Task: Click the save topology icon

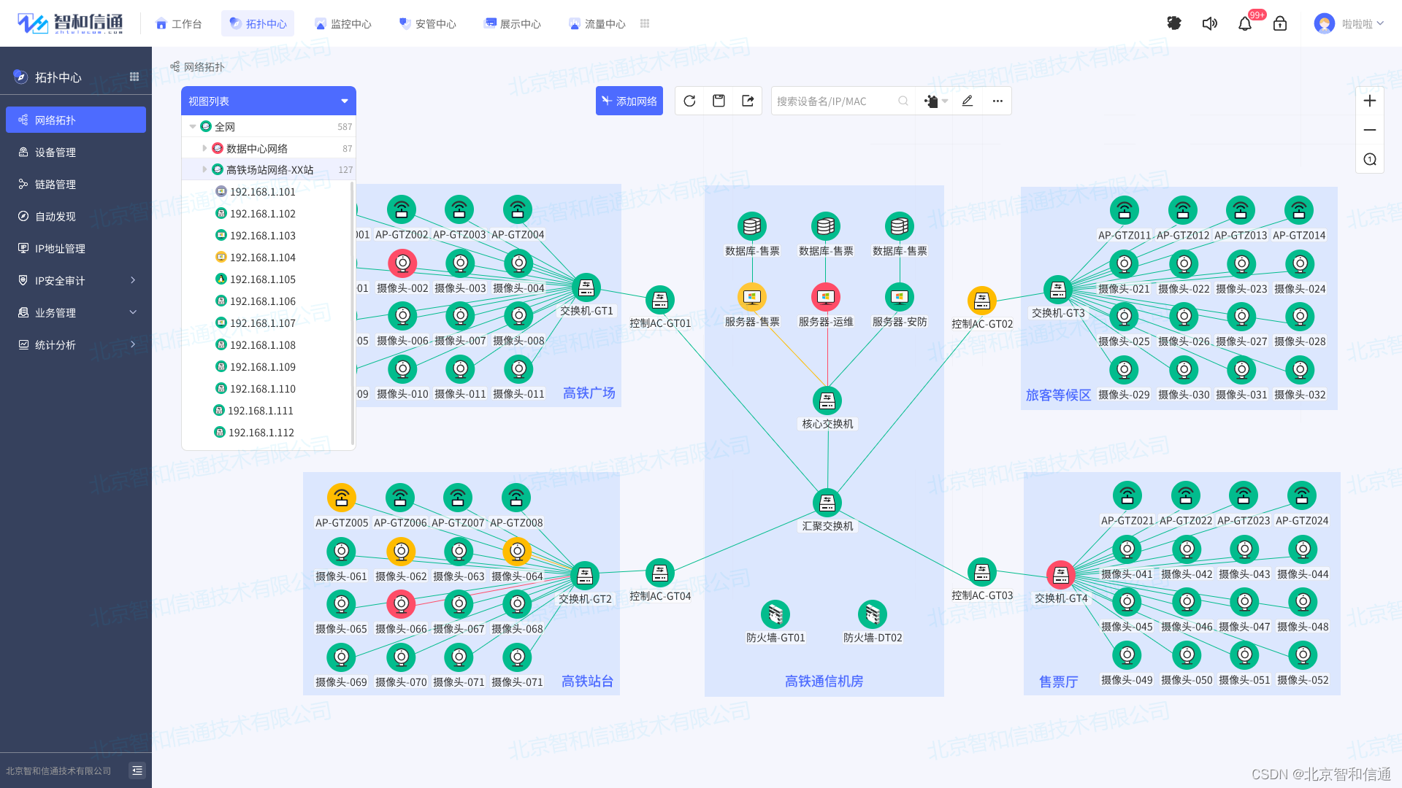Action: 719,101
